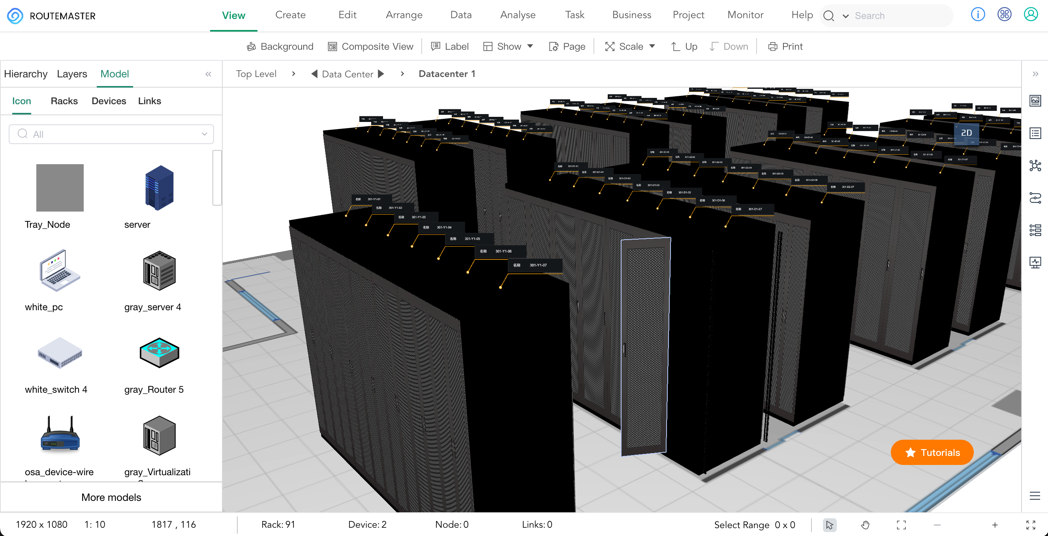Open the apps grid icon in header
Image resolution: width=1048 pixels, height=536 pixels.
tap(1004, 15)
